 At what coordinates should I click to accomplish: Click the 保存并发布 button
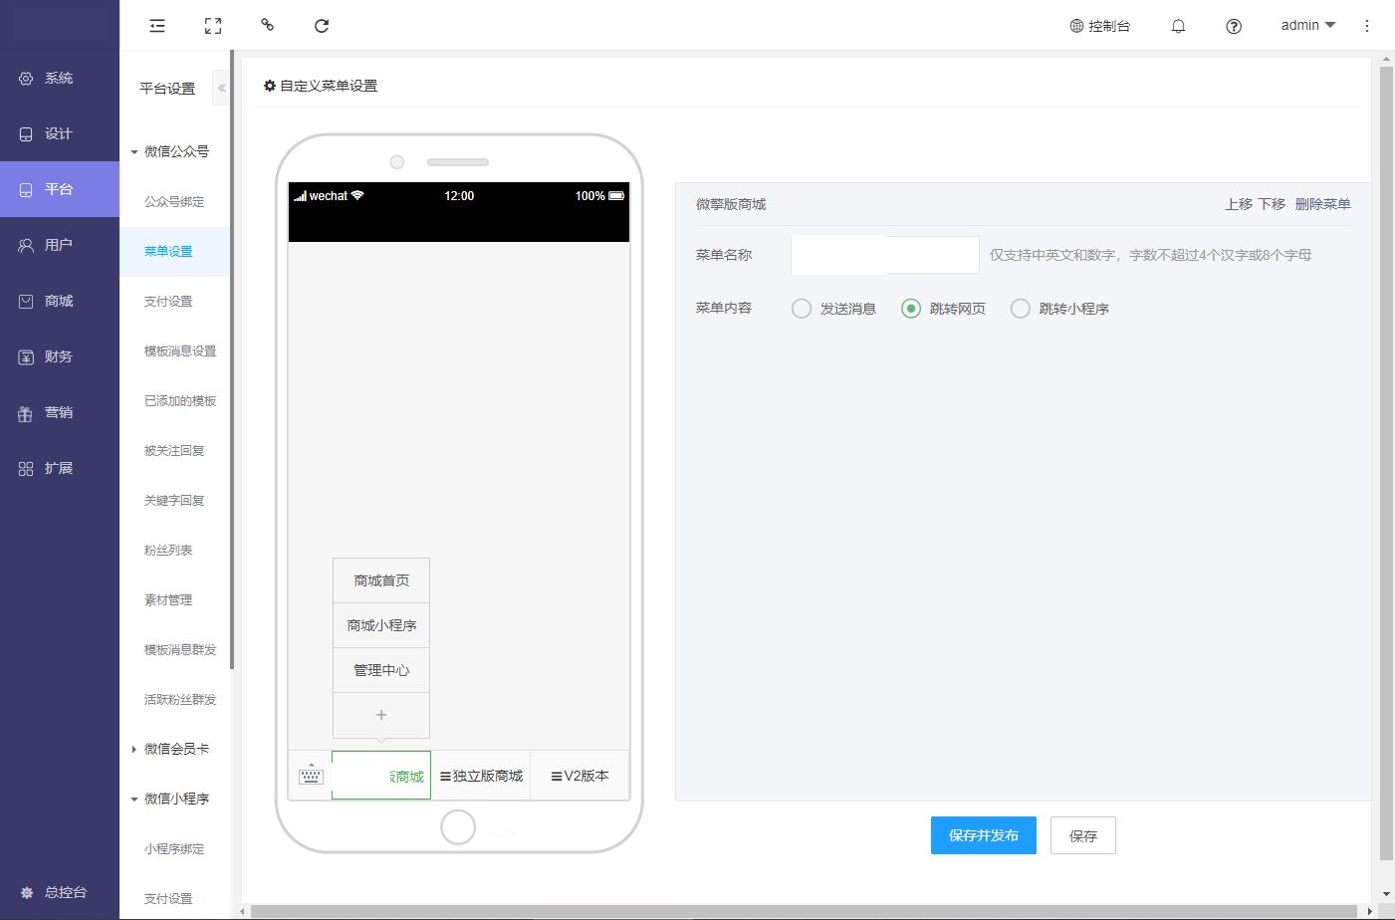(x=983, y=835)
